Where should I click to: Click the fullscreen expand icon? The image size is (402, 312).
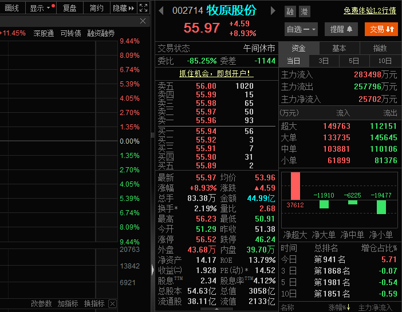point(143,7)
